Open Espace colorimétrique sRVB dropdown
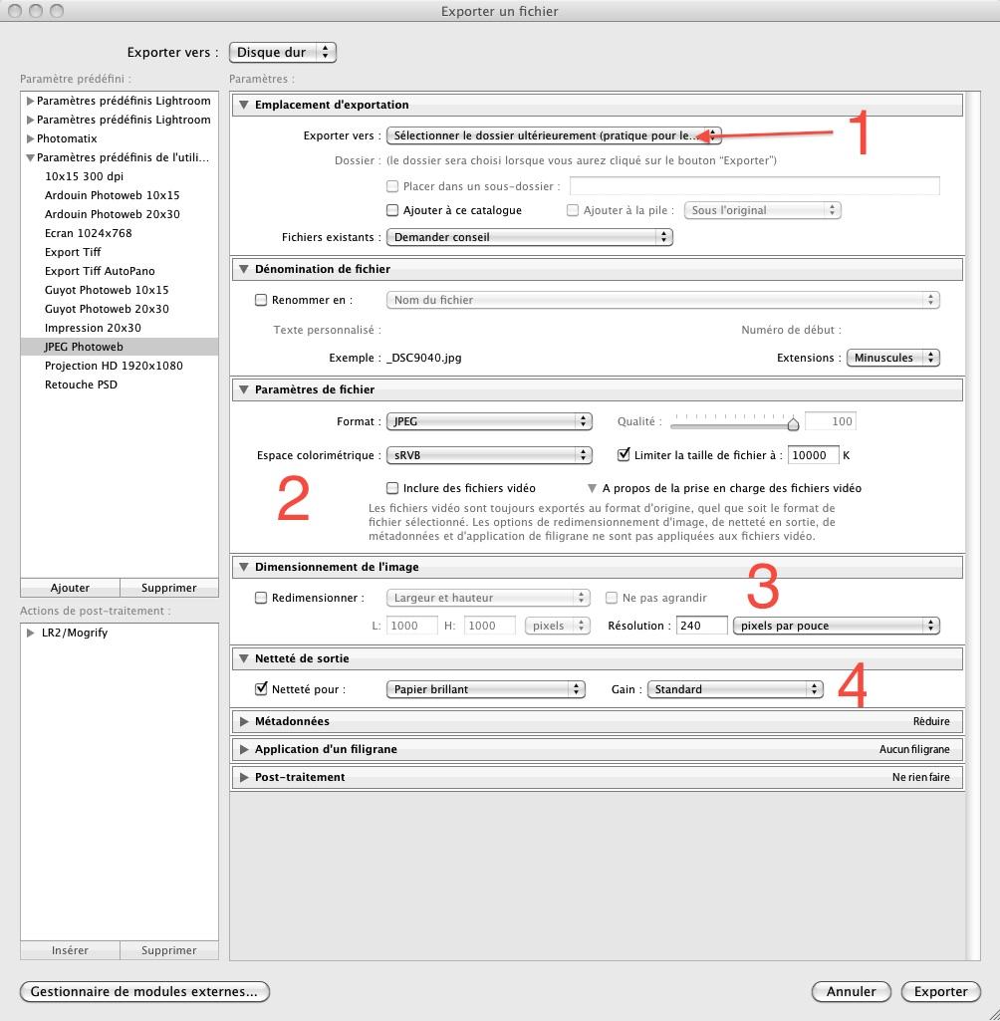Image resolution: width=1000 pixels, height=1021 pixels. coord(488,455)
